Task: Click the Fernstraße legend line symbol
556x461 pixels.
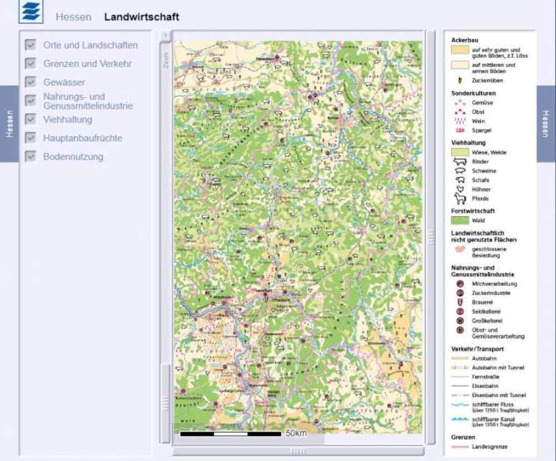Action: 460,377
